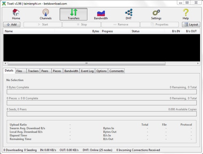Click '0 Downloading' in status bar
Screen dimensions: 203x154
coord(13,150)
